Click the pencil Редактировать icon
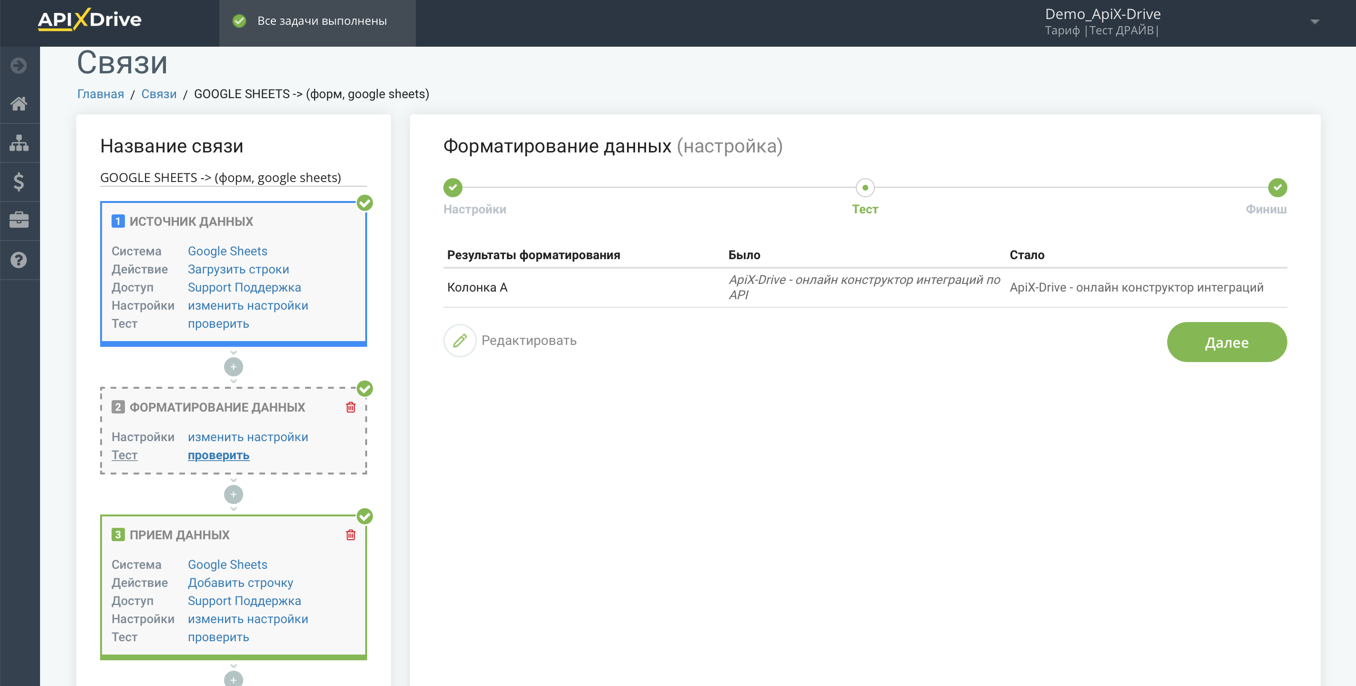 tap(460, 340)
